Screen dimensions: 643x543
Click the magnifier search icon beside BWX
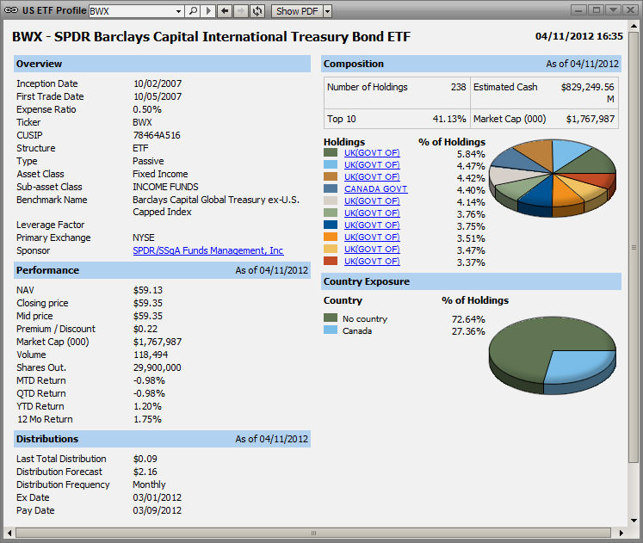coord(192,10)
